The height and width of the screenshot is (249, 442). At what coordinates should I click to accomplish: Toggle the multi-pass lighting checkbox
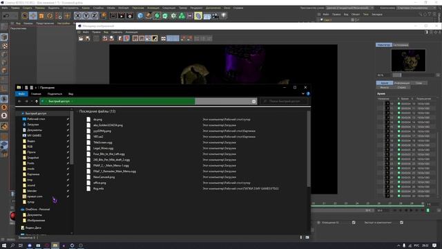tap(354, 223)
